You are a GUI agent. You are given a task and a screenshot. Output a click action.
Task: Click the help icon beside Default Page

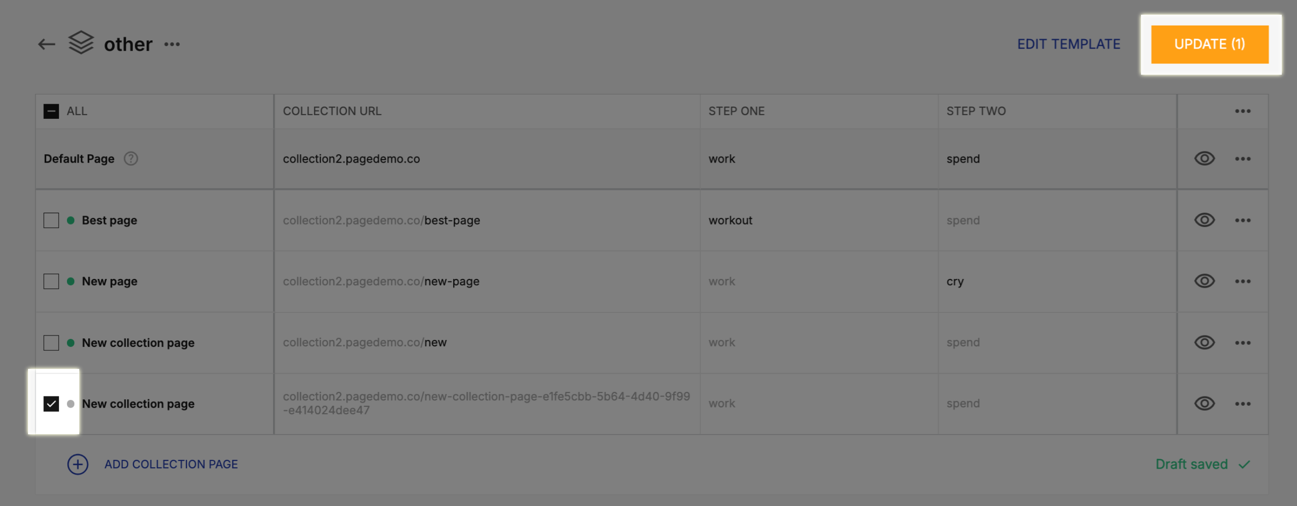tap(130, 158)
